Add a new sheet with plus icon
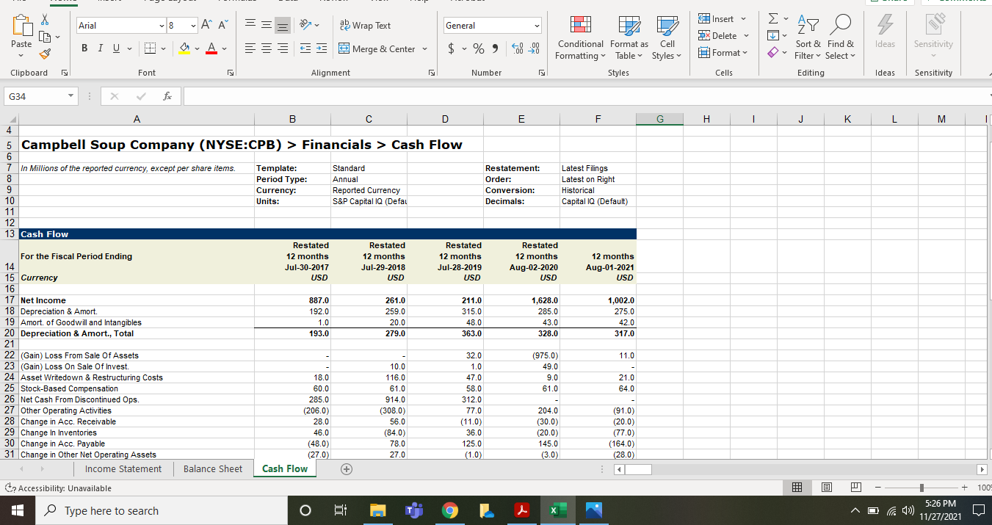 [x=346, y=469]
